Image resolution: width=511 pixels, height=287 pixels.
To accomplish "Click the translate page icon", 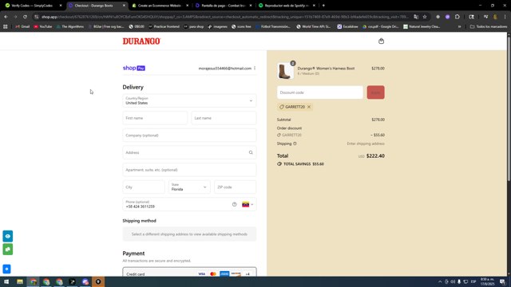I will point(416,17).
